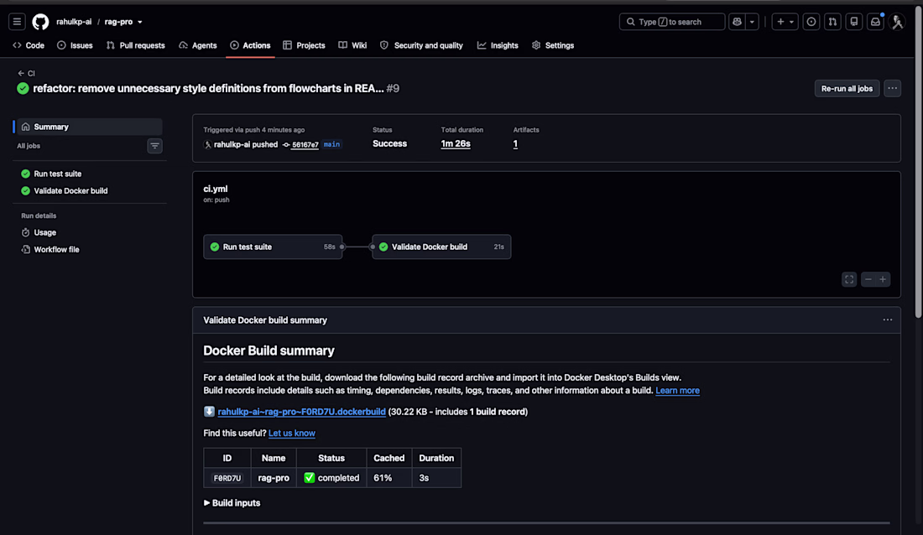Open the Let us know feedback link
The width and height of the screenshot is (923, 535).
291,434
